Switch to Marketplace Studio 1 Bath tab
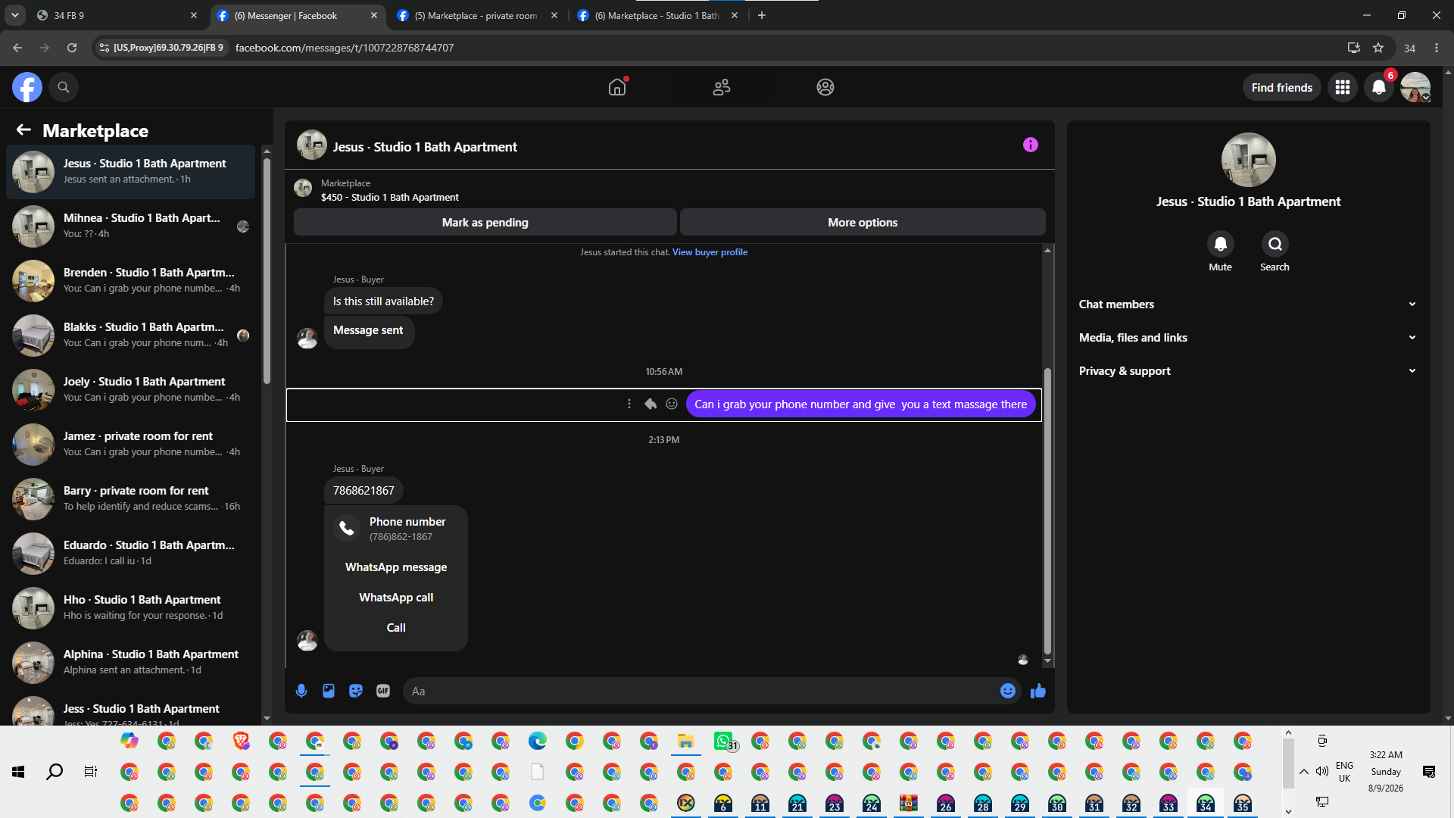Image resolution: width=1454 pixels, height=818 pixels. 657,15
